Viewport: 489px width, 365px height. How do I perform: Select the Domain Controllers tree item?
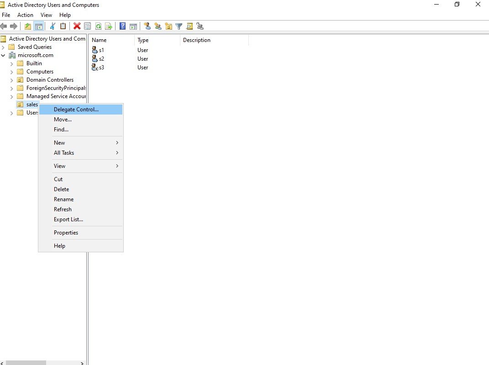[x=50, y=80]
